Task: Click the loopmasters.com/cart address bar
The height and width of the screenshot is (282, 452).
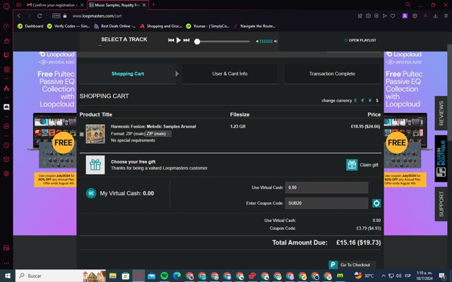Action: coord(97,16)
